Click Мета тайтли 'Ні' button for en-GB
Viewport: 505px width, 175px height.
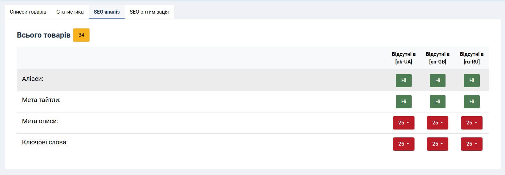click(438, 101)
